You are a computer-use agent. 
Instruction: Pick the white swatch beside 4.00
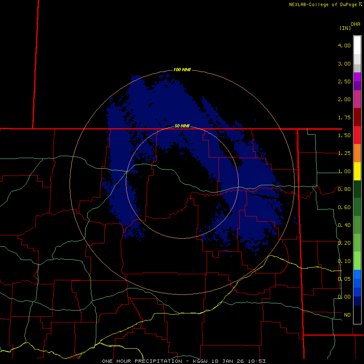(357, 45)
